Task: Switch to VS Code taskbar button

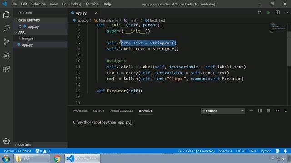Action: (83, 159)
